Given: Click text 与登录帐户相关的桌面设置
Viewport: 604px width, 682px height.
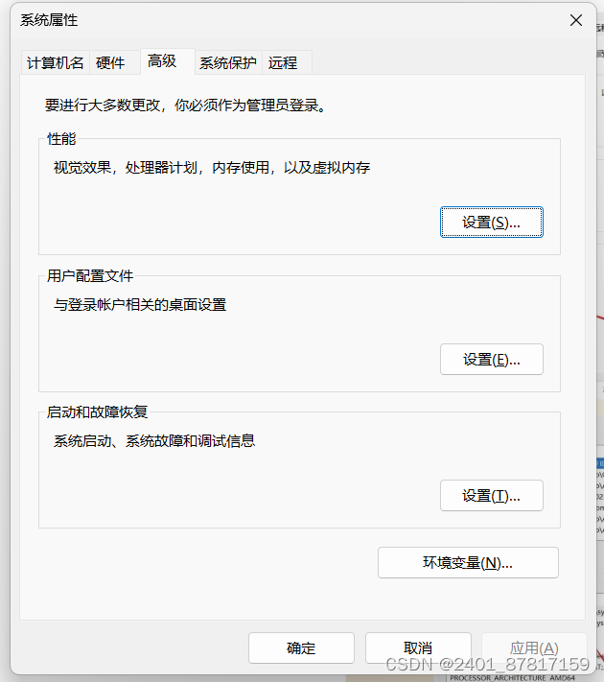Looking at the screenshot, I should pos(140,304).
